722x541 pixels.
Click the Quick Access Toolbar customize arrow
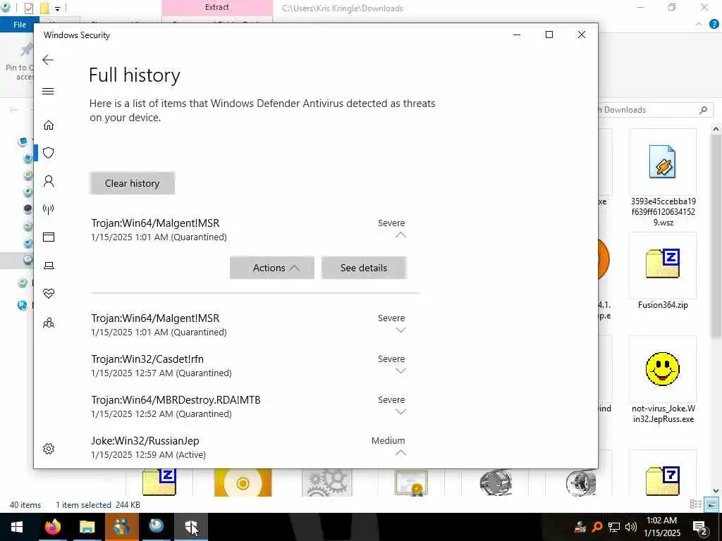click(57, 8)
